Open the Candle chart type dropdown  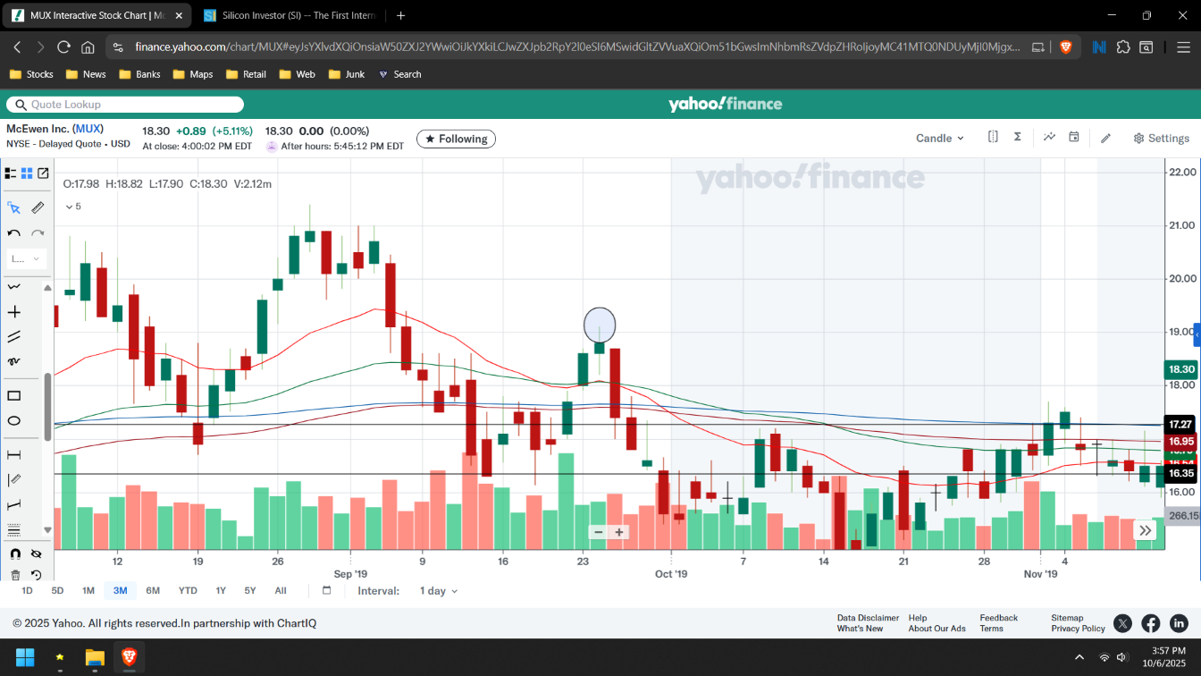click(x=939, y=139)
